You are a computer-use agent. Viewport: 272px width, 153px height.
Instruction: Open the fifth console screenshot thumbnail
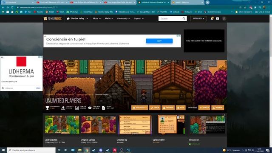coord(208,125)
